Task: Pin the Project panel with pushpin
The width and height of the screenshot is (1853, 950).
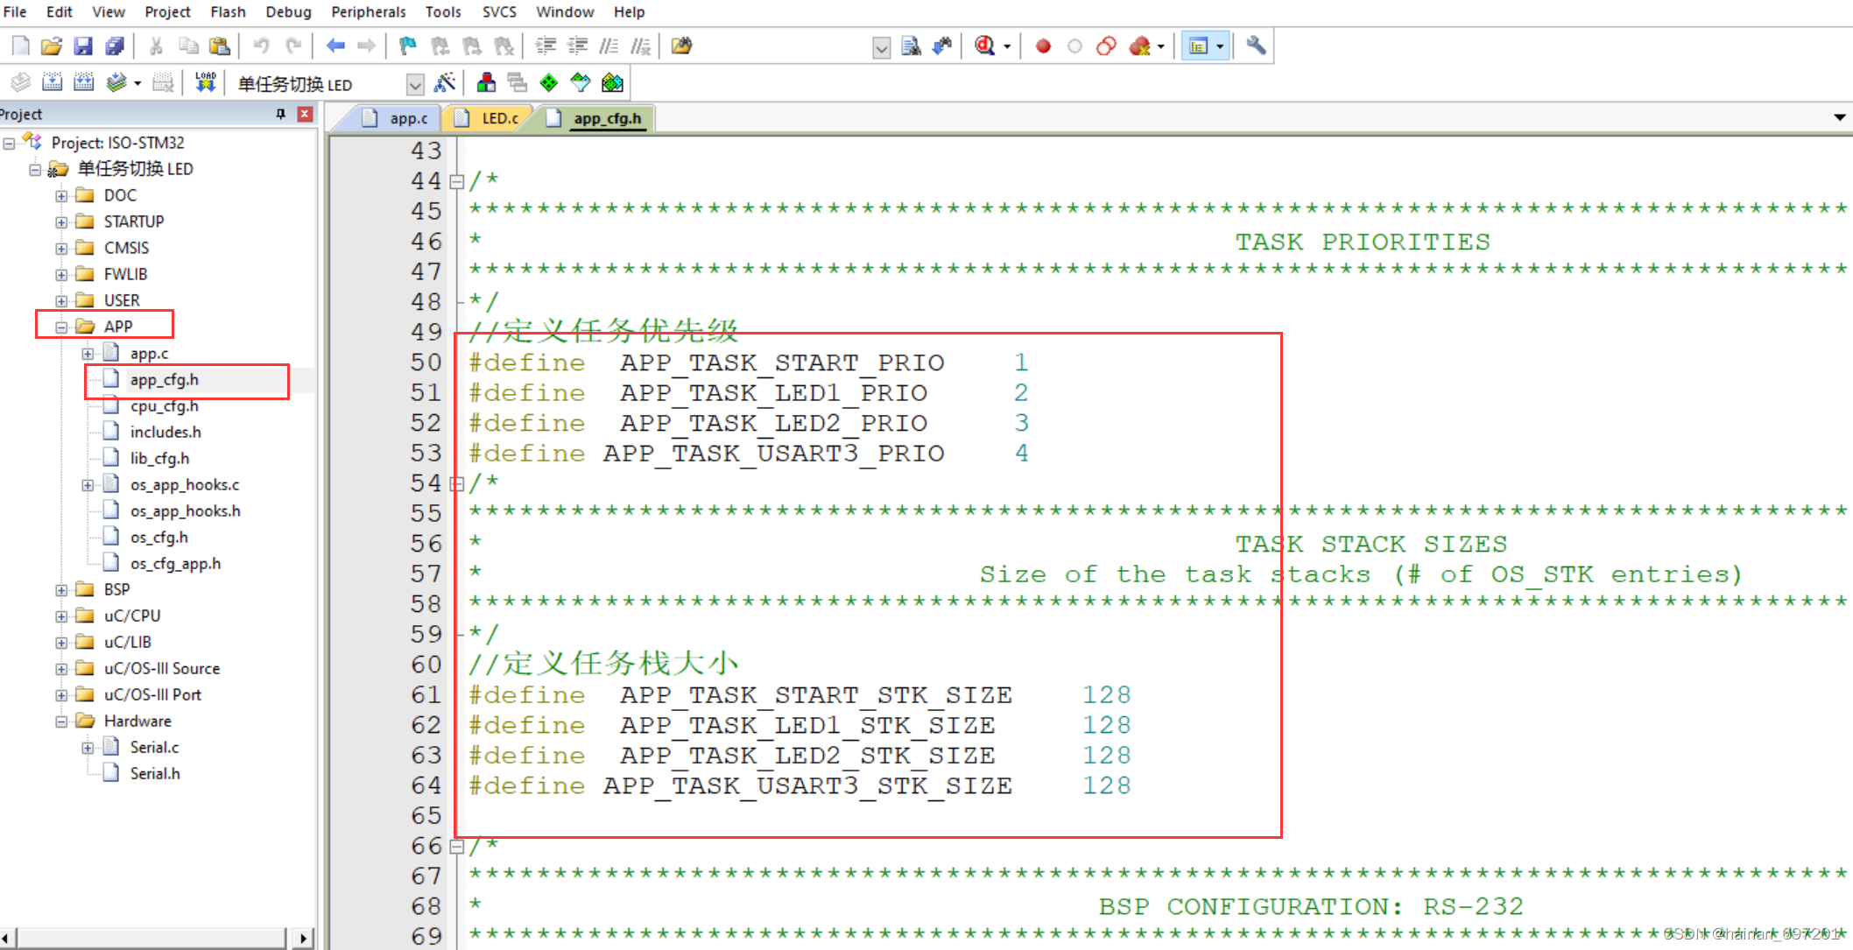Action: pos(280,114)
